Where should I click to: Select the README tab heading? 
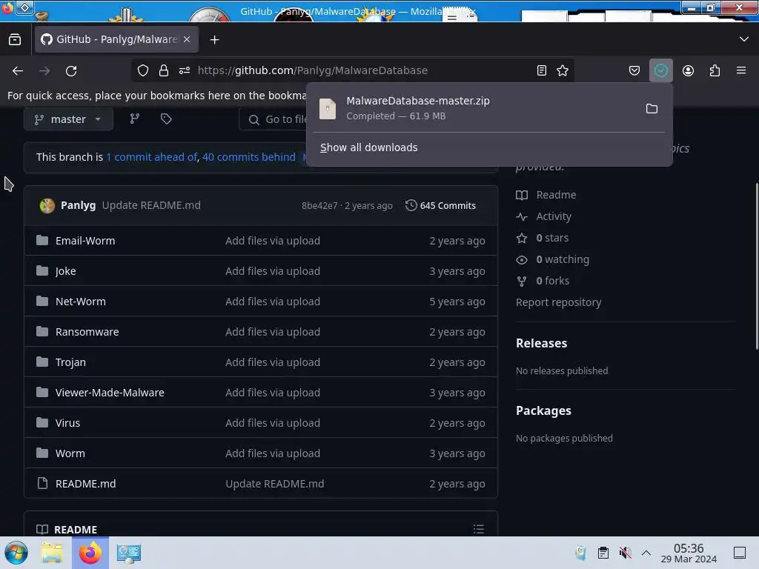pos(67,529)
